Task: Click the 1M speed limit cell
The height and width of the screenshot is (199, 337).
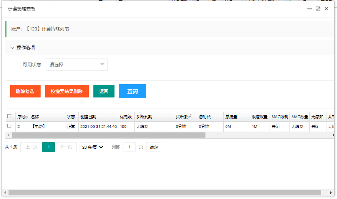Action: pos(260,127)
